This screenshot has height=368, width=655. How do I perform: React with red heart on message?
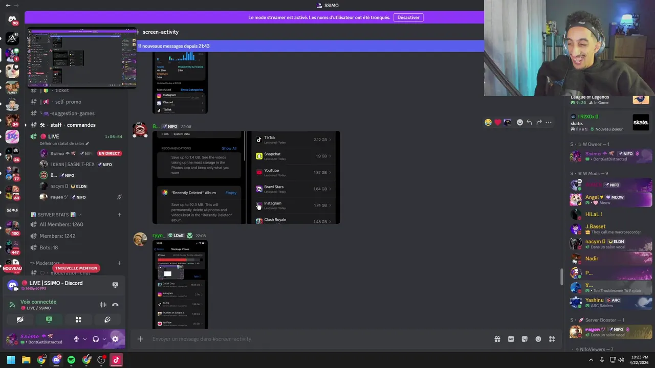pos(497,122)
